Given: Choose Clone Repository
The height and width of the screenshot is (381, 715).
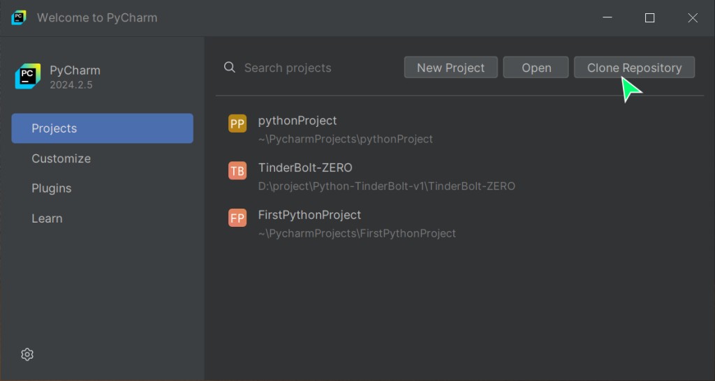Looking at the screenshot, I should pos(634,68).
